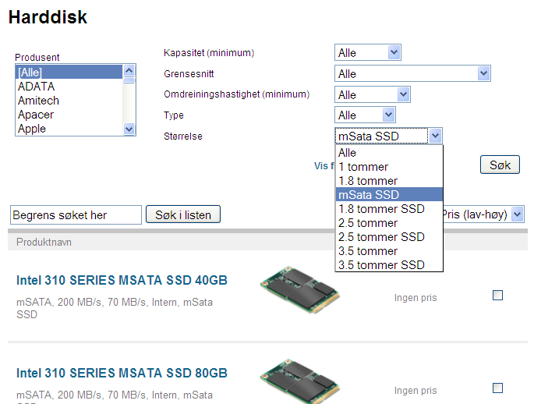
Task: Pick '3.5 tommer SSD' option
Action: [381, 265]
